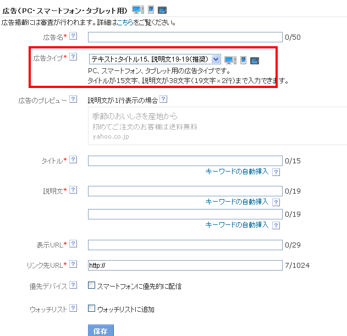
Task: Click help icon after second 説明文 キーワードの自動挿入
Action: coord(276,225)
